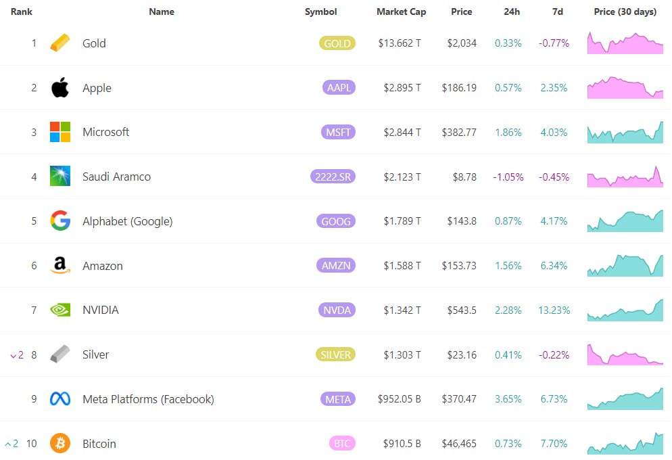672x460 pixels.
Task: Click the Price (30 days) column header
Action: pos(625,11)
